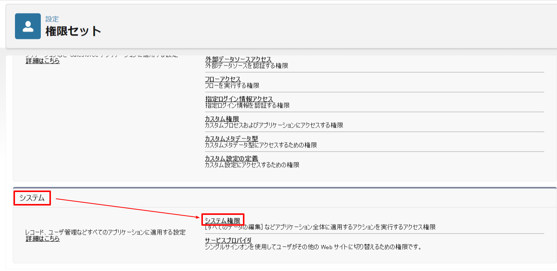Click description about シングルサインオン

313,247
